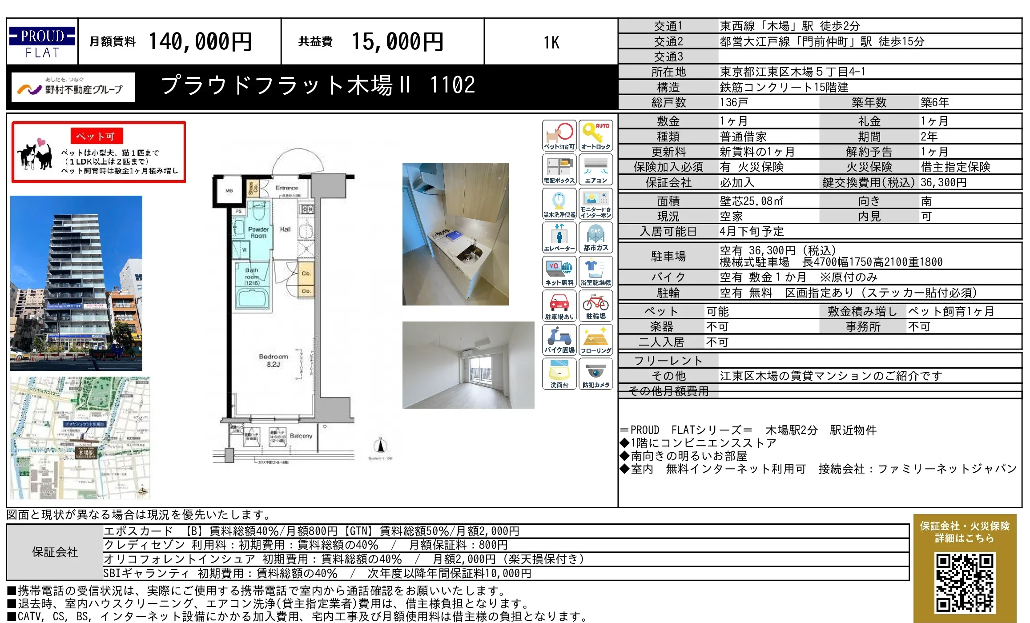Viewport: 1030px width, 623px height.
Task: Toggle the 駐車場あり parking availability icon
Action: (559, 305)
